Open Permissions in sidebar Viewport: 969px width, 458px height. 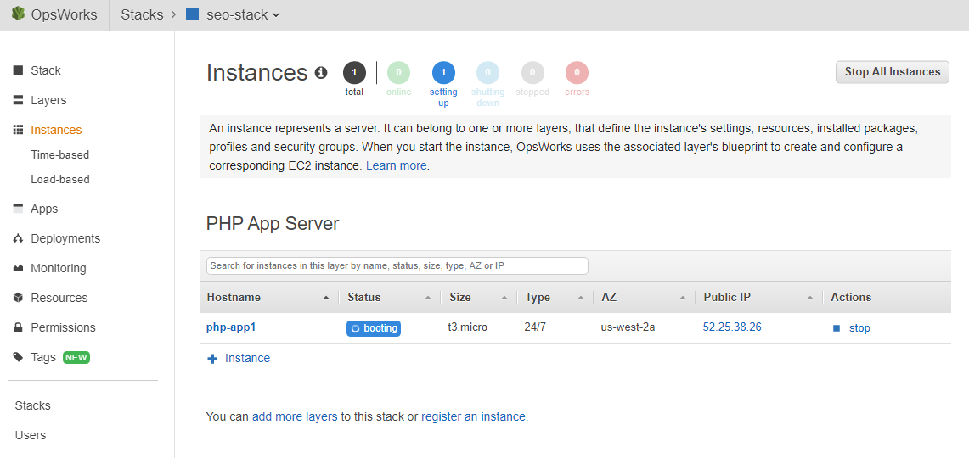pyautogui.click(x=63, y=327)
